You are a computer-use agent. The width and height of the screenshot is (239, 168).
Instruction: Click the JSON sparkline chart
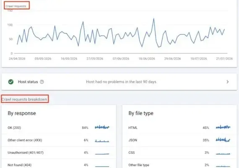(x=223, y=139)
